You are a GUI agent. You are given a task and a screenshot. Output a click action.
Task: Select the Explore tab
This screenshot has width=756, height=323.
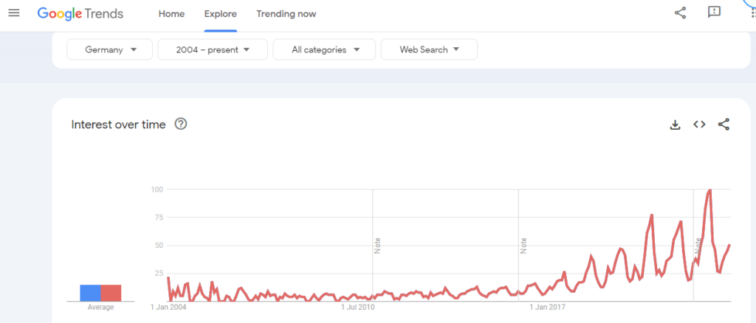[x=220, y=14]
